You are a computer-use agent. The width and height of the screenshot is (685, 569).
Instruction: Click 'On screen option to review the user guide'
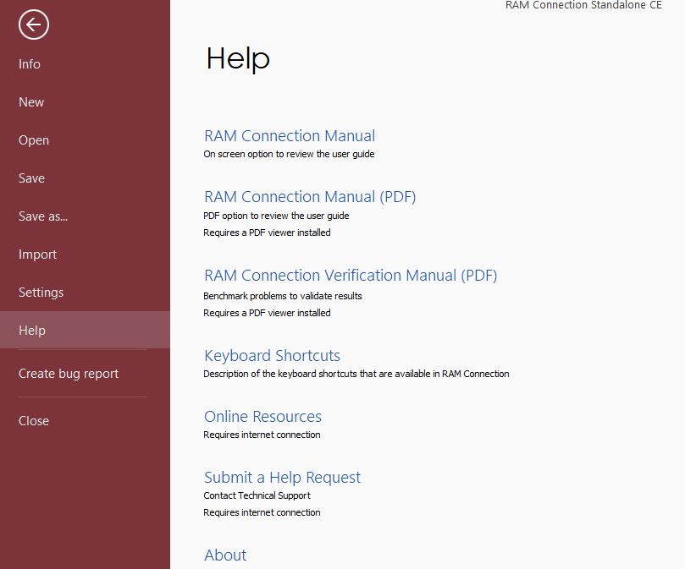click(x=289, y=154)
